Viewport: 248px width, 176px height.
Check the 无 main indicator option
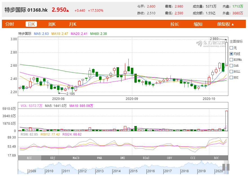point(231,48)
